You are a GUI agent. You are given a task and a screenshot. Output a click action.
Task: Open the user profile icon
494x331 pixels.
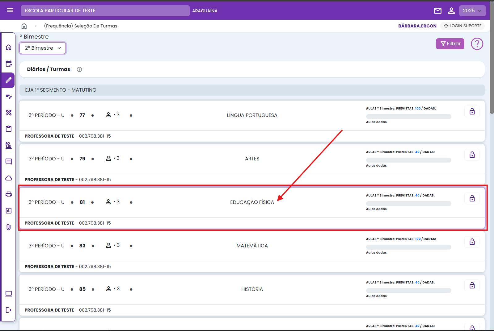click(x=451, y=11)
